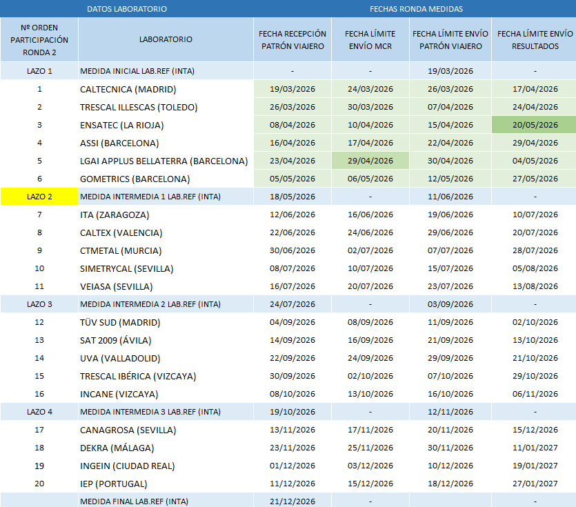
Task: Click the MEDIDA FINAL LAB.REF (INTA) cell
Action: tap(166, 501)
